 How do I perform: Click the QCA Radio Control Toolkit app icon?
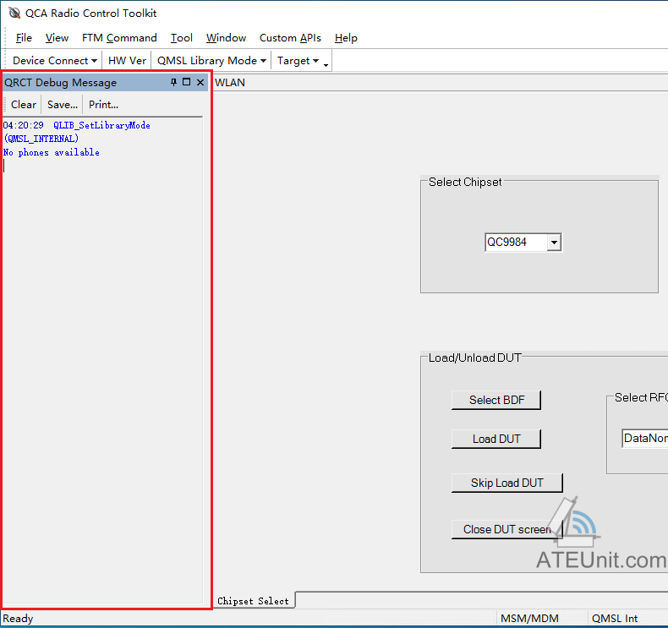click(x=14, y=14)
